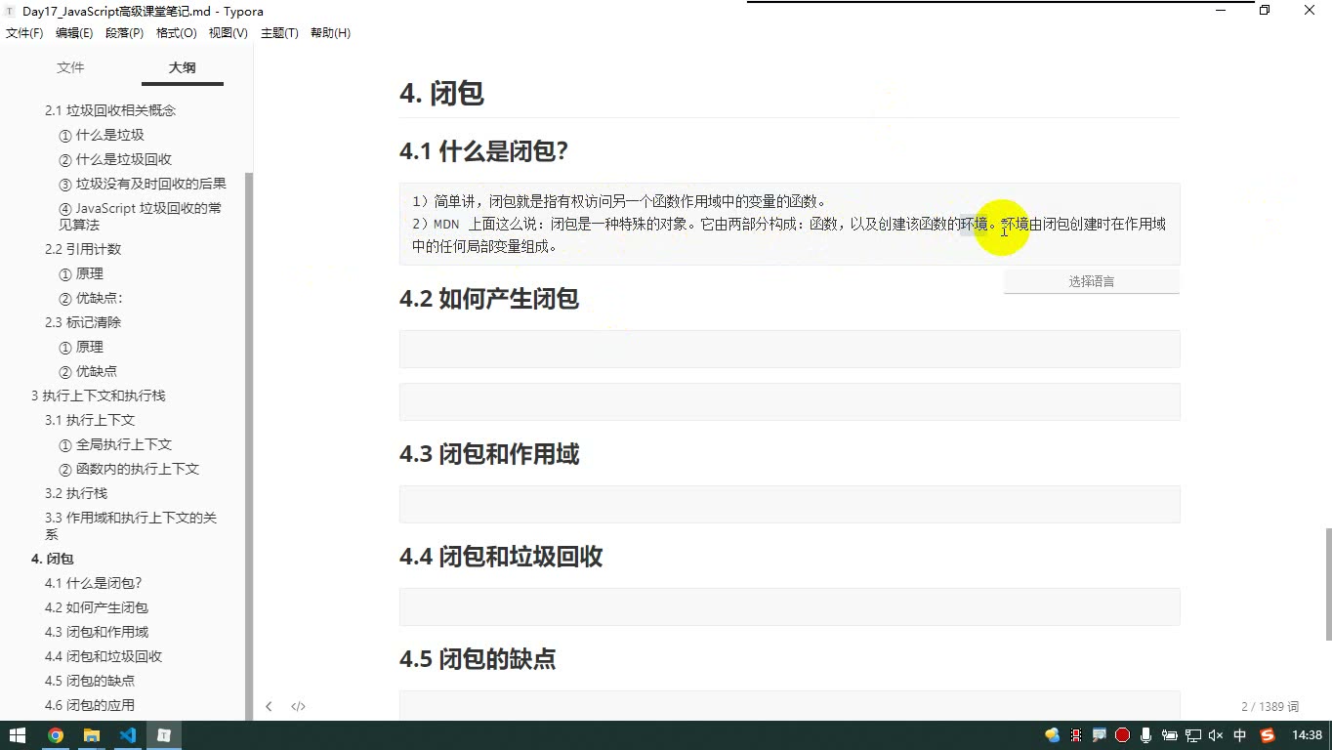Go to outline item 4.2 如何产生闭包
This screenshot has height=750, width=1332.
[97, 607]
